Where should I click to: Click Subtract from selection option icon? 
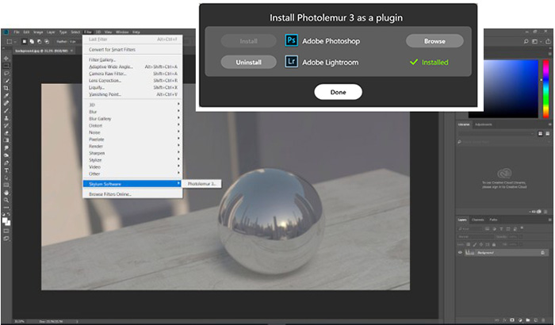pyautogui.click(x=40, y=41)
